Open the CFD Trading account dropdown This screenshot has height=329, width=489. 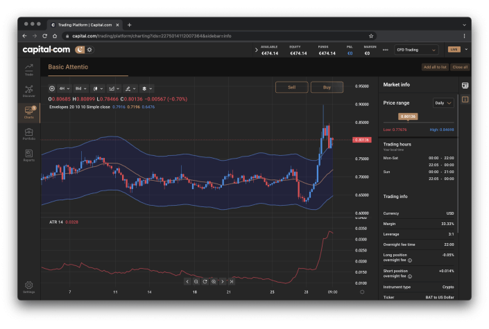[416, 50]
